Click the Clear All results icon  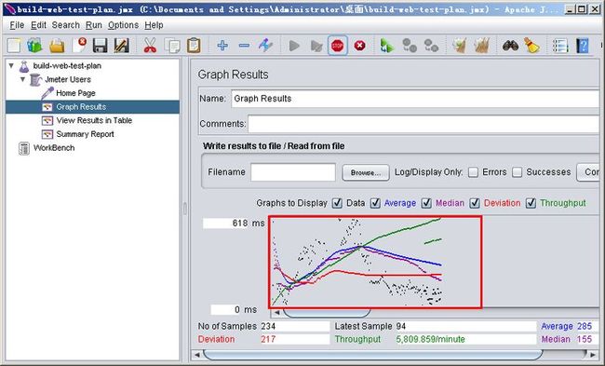pos(481,46)
